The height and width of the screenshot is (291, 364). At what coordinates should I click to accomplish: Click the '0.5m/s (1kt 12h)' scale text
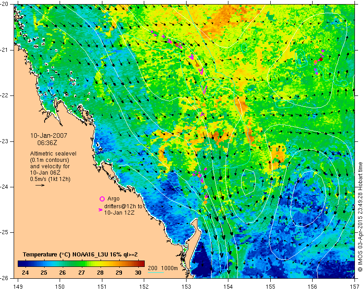51,179
